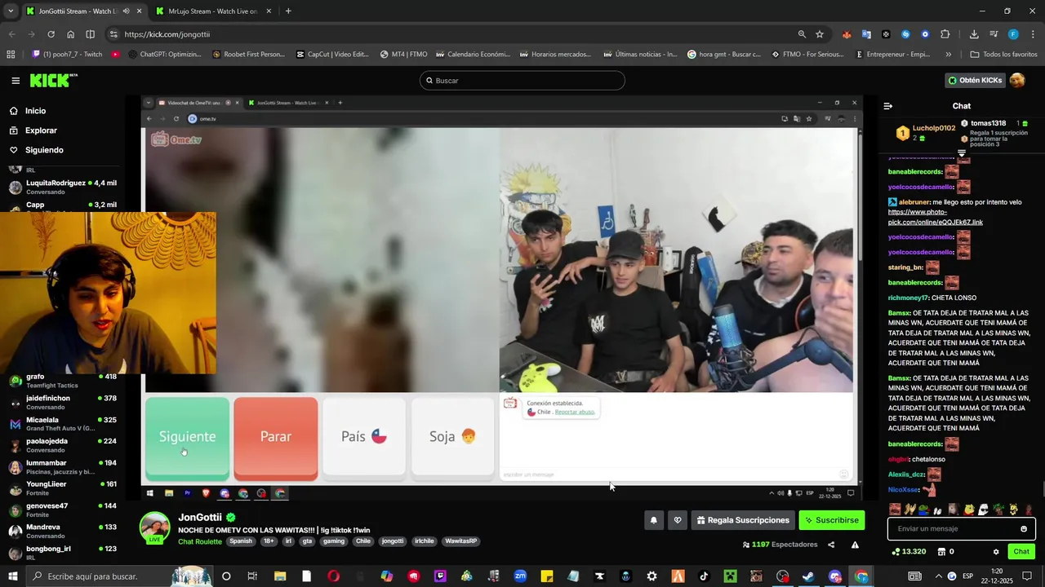The width and height of the screenshot is (1045, 587).
Task: Open the user avatar menu in Kick header
Action: coord(1017,80)
